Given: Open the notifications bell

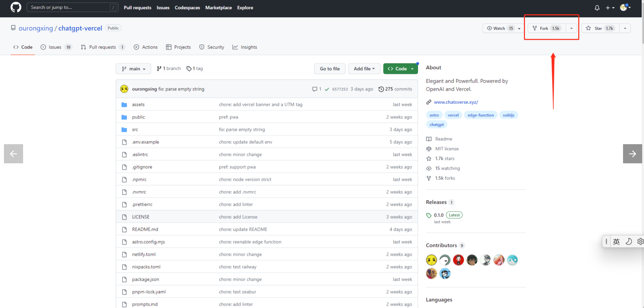Looking at the screenshot, I should pyautogui.click(x=597, y=8).
